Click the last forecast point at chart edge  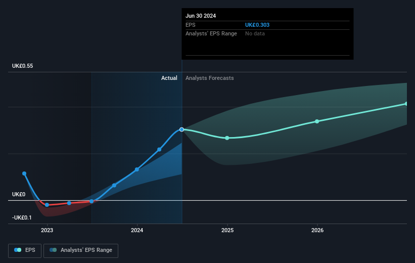pos(406,104)
